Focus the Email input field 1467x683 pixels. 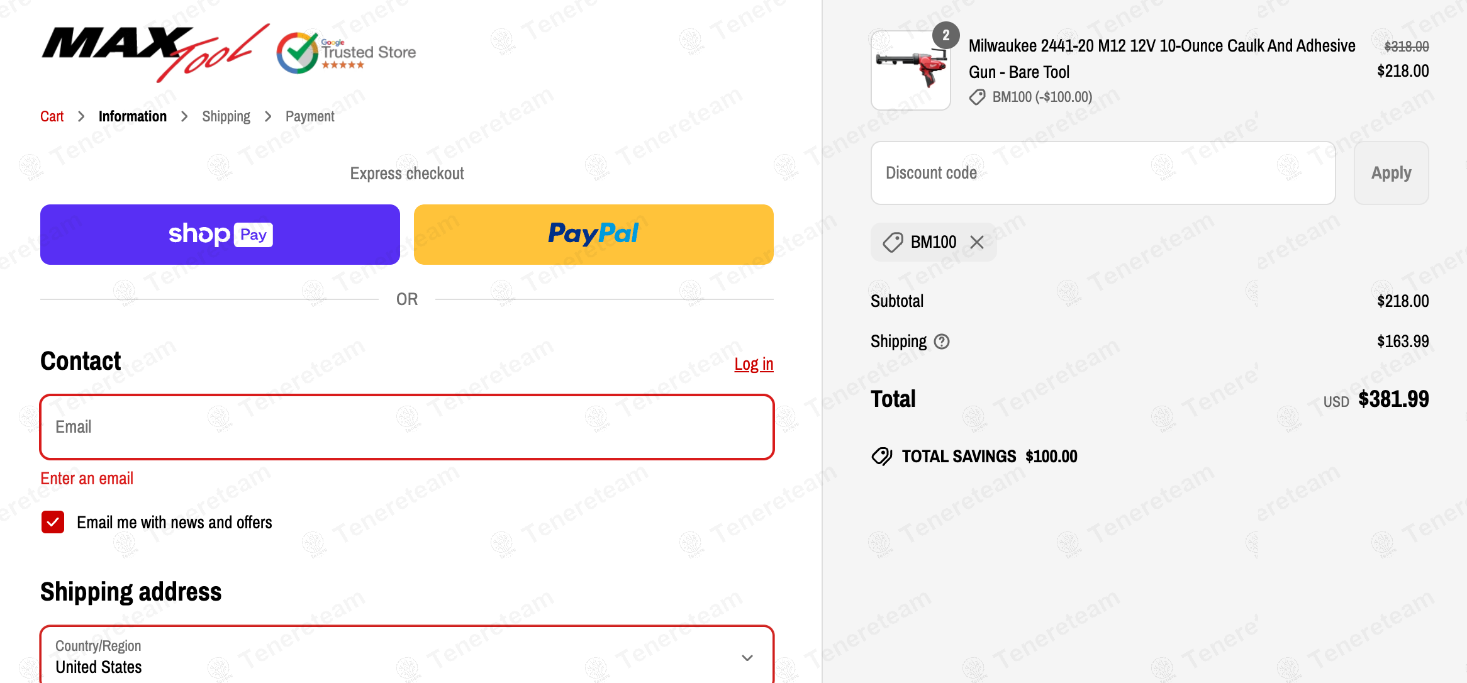tap(406, 427)
